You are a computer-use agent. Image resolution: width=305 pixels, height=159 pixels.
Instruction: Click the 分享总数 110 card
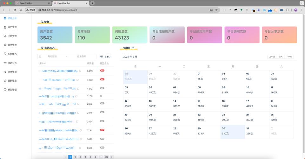coord(92,35)
